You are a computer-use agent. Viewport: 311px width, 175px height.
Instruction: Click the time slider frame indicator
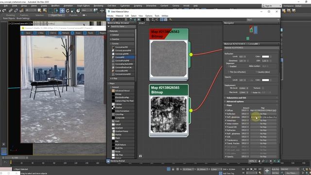(15, 157)
